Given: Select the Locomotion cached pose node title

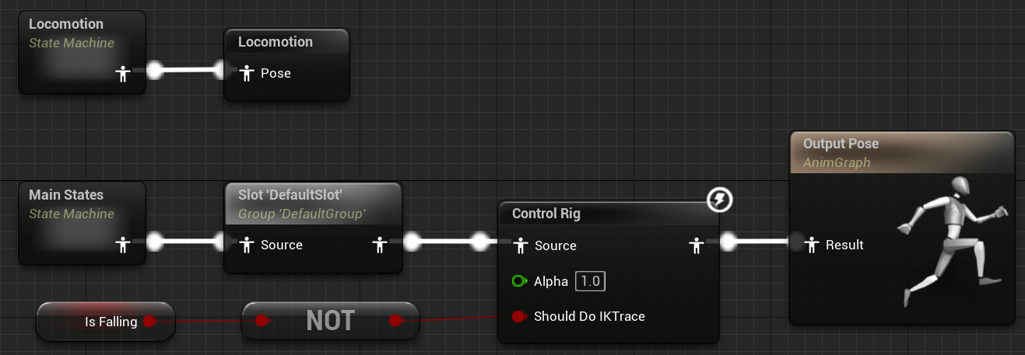Looking at the screenshot, I should point(276,42).
